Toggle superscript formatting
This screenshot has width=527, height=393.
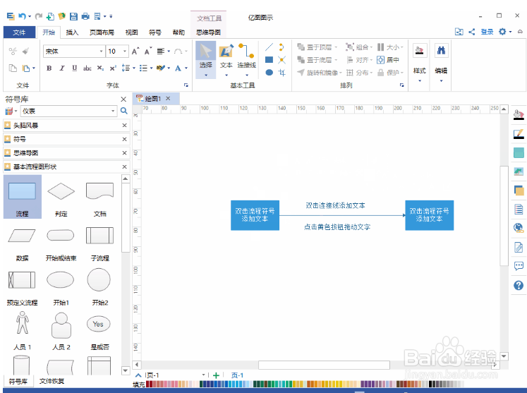click(113, 68)
